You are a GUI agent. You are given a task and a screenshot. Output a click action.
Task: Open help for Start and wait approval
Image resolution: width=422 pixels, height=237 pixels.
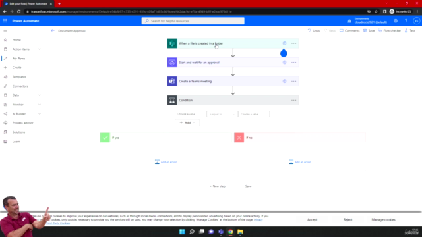click(x=284, y=63)
